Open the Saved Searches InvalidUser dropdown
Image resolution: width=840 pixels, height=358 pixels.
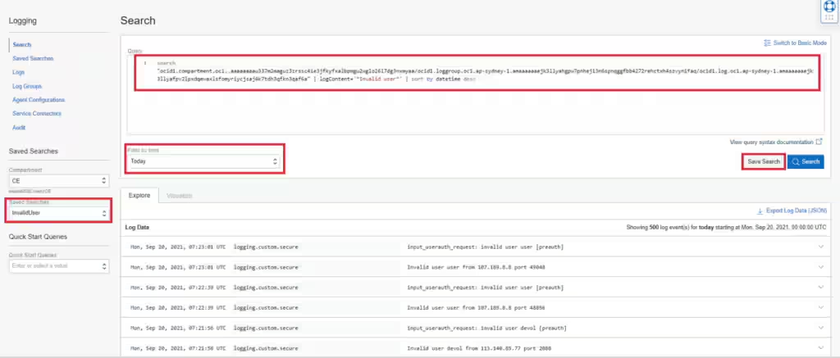pyautogui.click(x=58, y=213)
